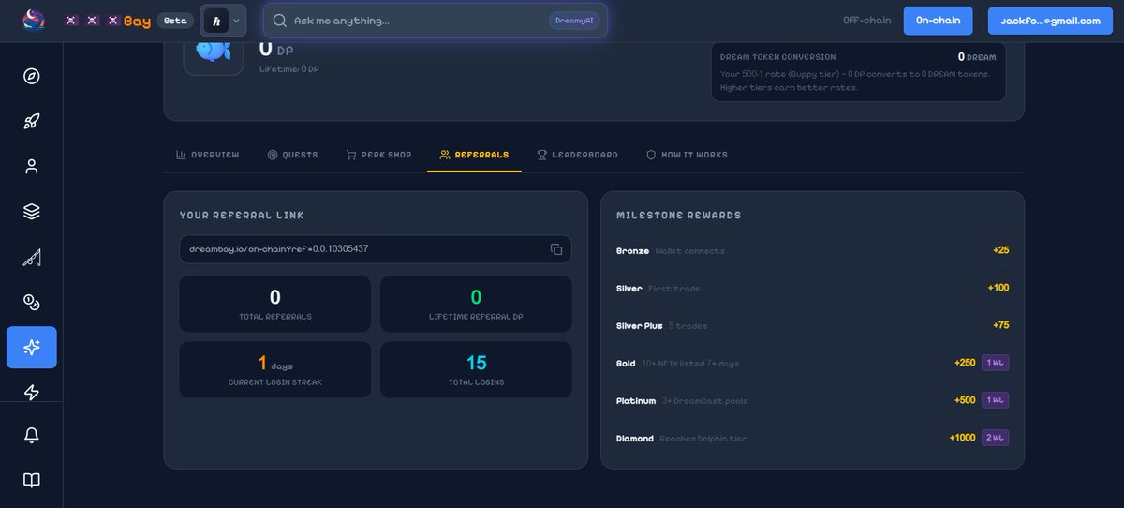
Task: Open the Hedera network dropdown
Action: (223, 21)
